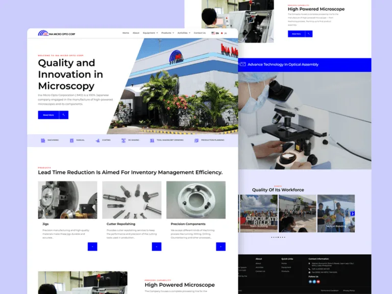The width and height of the screenshot is (392, 294).
Task: Open the Team Building gallery photo
Action: coord(259,213)
